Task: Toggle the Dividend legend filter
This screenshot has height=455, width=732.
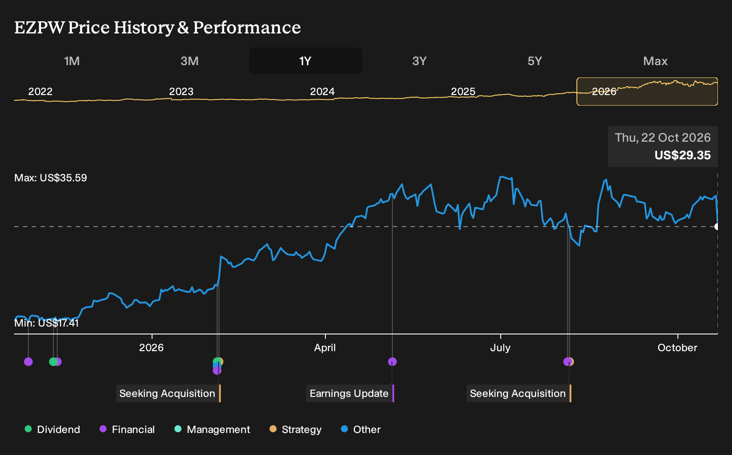Action: pos(52,429)
